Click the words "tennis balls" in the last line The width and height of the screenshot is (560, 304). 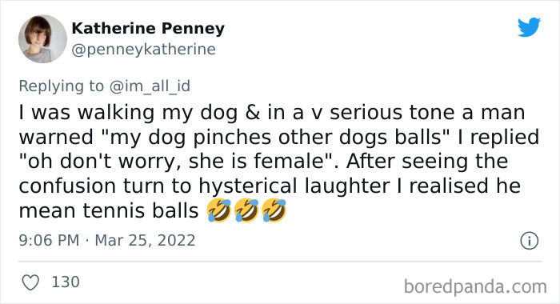pos(141,210)
